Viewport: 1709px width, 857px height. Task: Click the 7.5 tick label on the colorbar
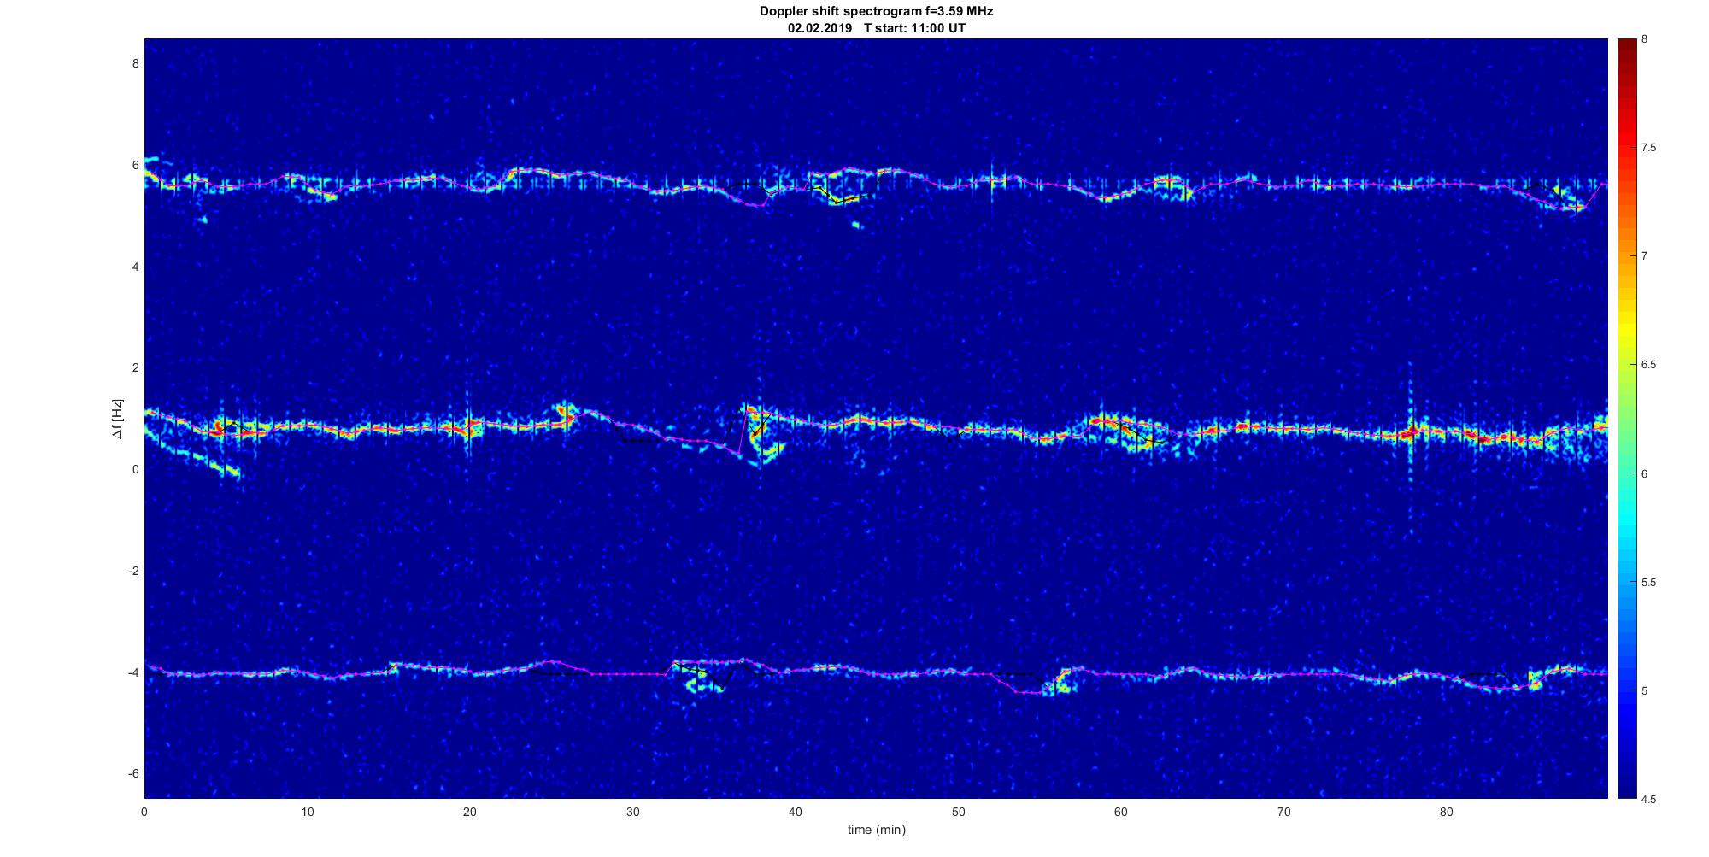tap(1648, 148)
